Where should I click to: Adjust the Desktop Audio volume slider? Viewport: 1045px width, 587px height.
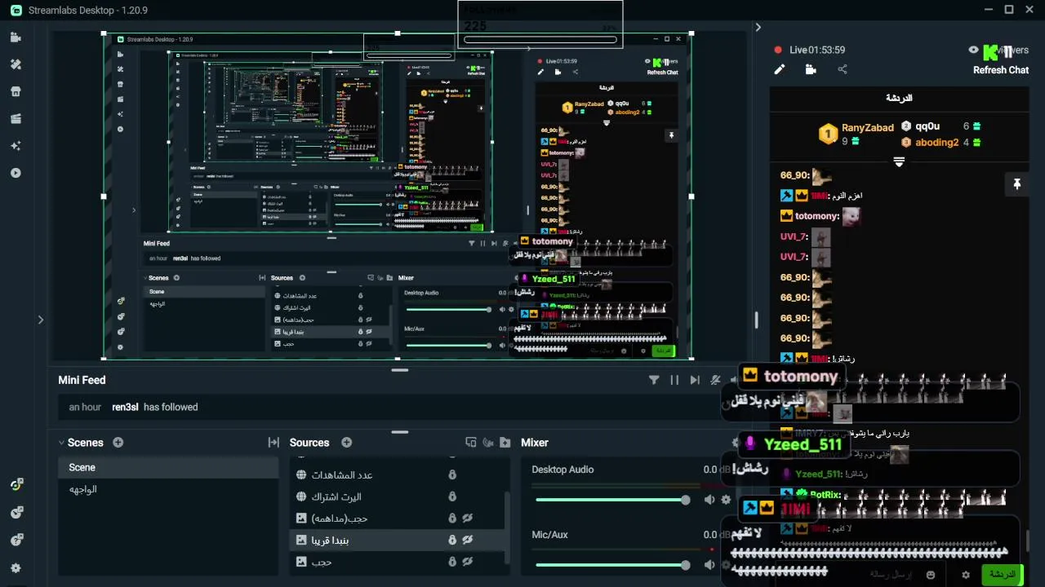612,500
